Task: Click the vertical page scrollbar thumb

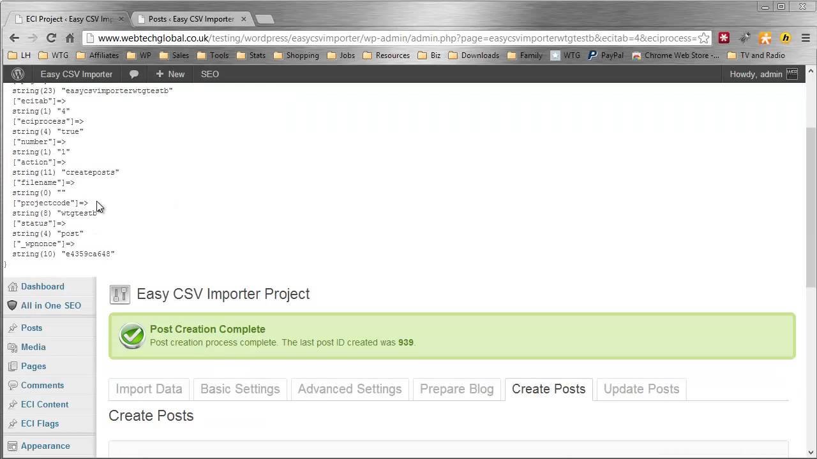Action: click(811, 207)
